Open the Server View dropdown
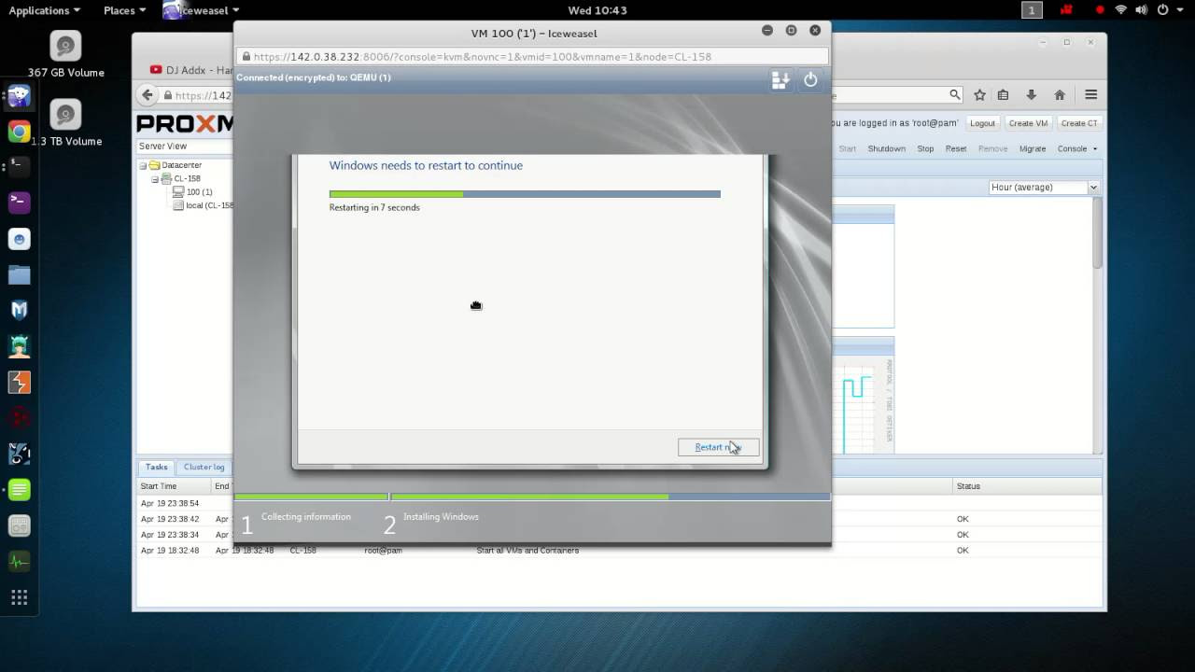Viewport: 1195px width, 672px height. 184,147
